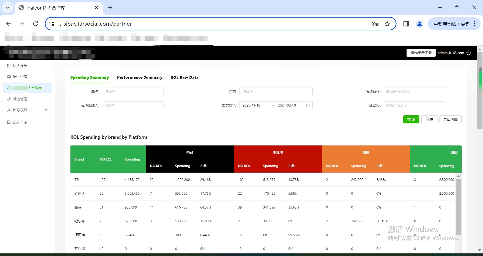The width and height of the screenshot is (483, 256).
Task: Click the admin@163.com account label
Action: (451, 53)
